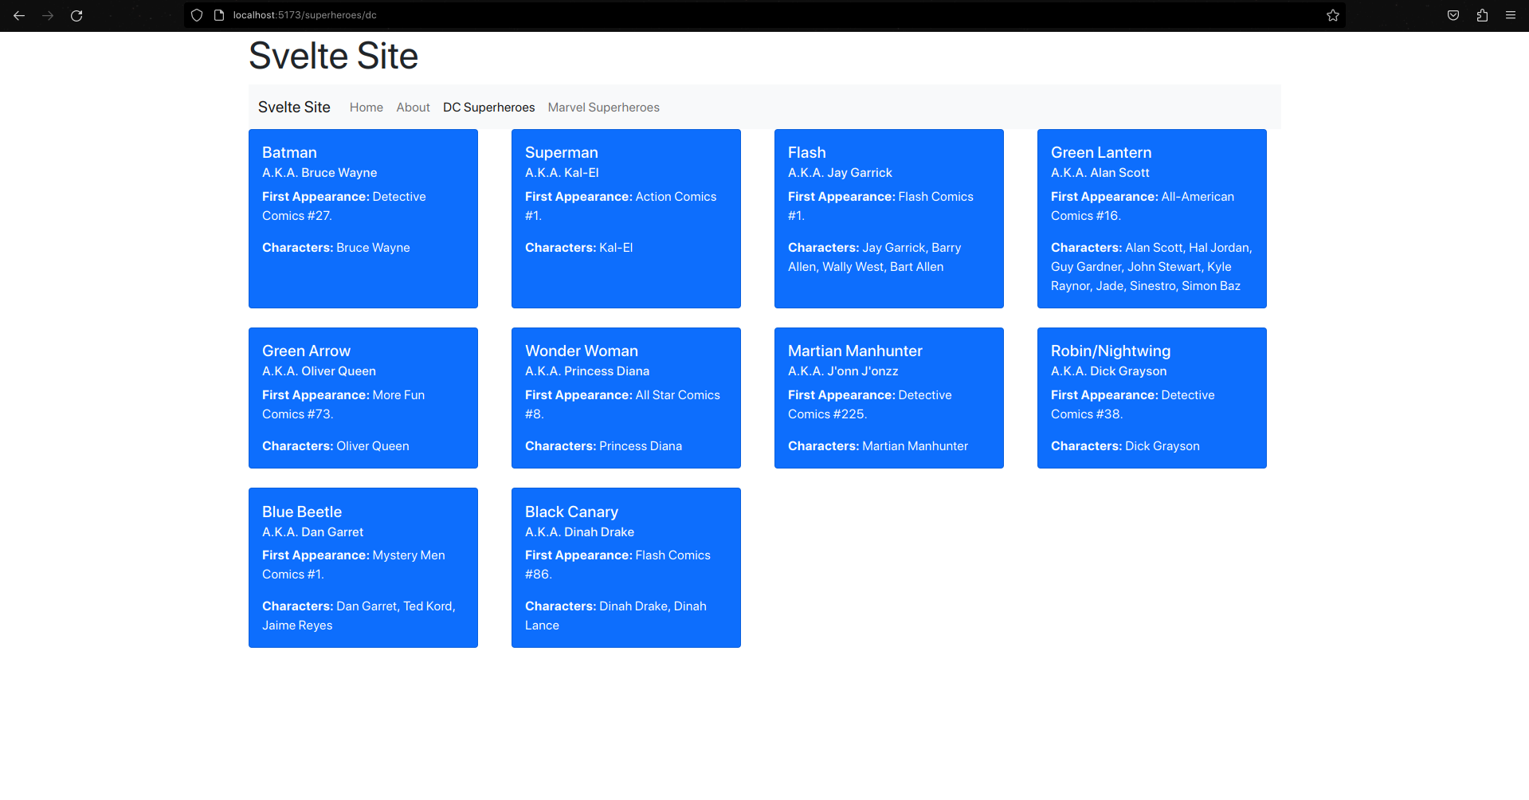
Task: Click Superman's First Appearance Action Comics text
Action: click(x=621, y=206)
